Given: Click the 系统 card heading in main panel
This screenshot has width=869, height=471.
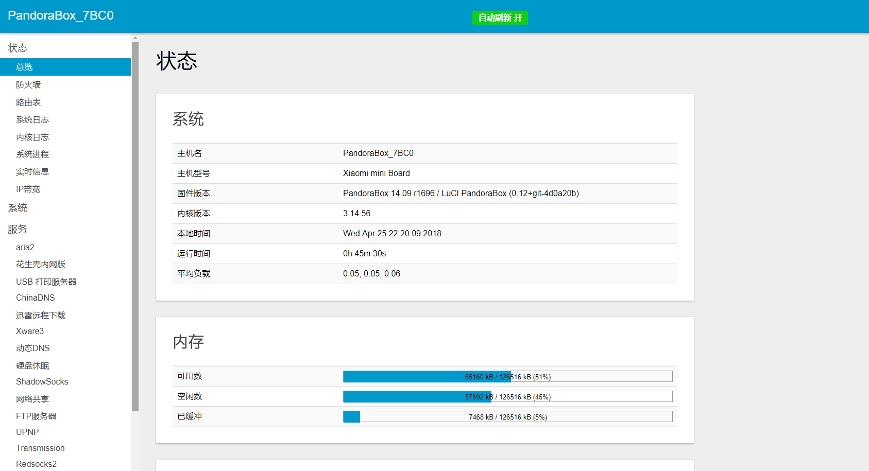Looking at the screenshot, I should pos(189,118).
